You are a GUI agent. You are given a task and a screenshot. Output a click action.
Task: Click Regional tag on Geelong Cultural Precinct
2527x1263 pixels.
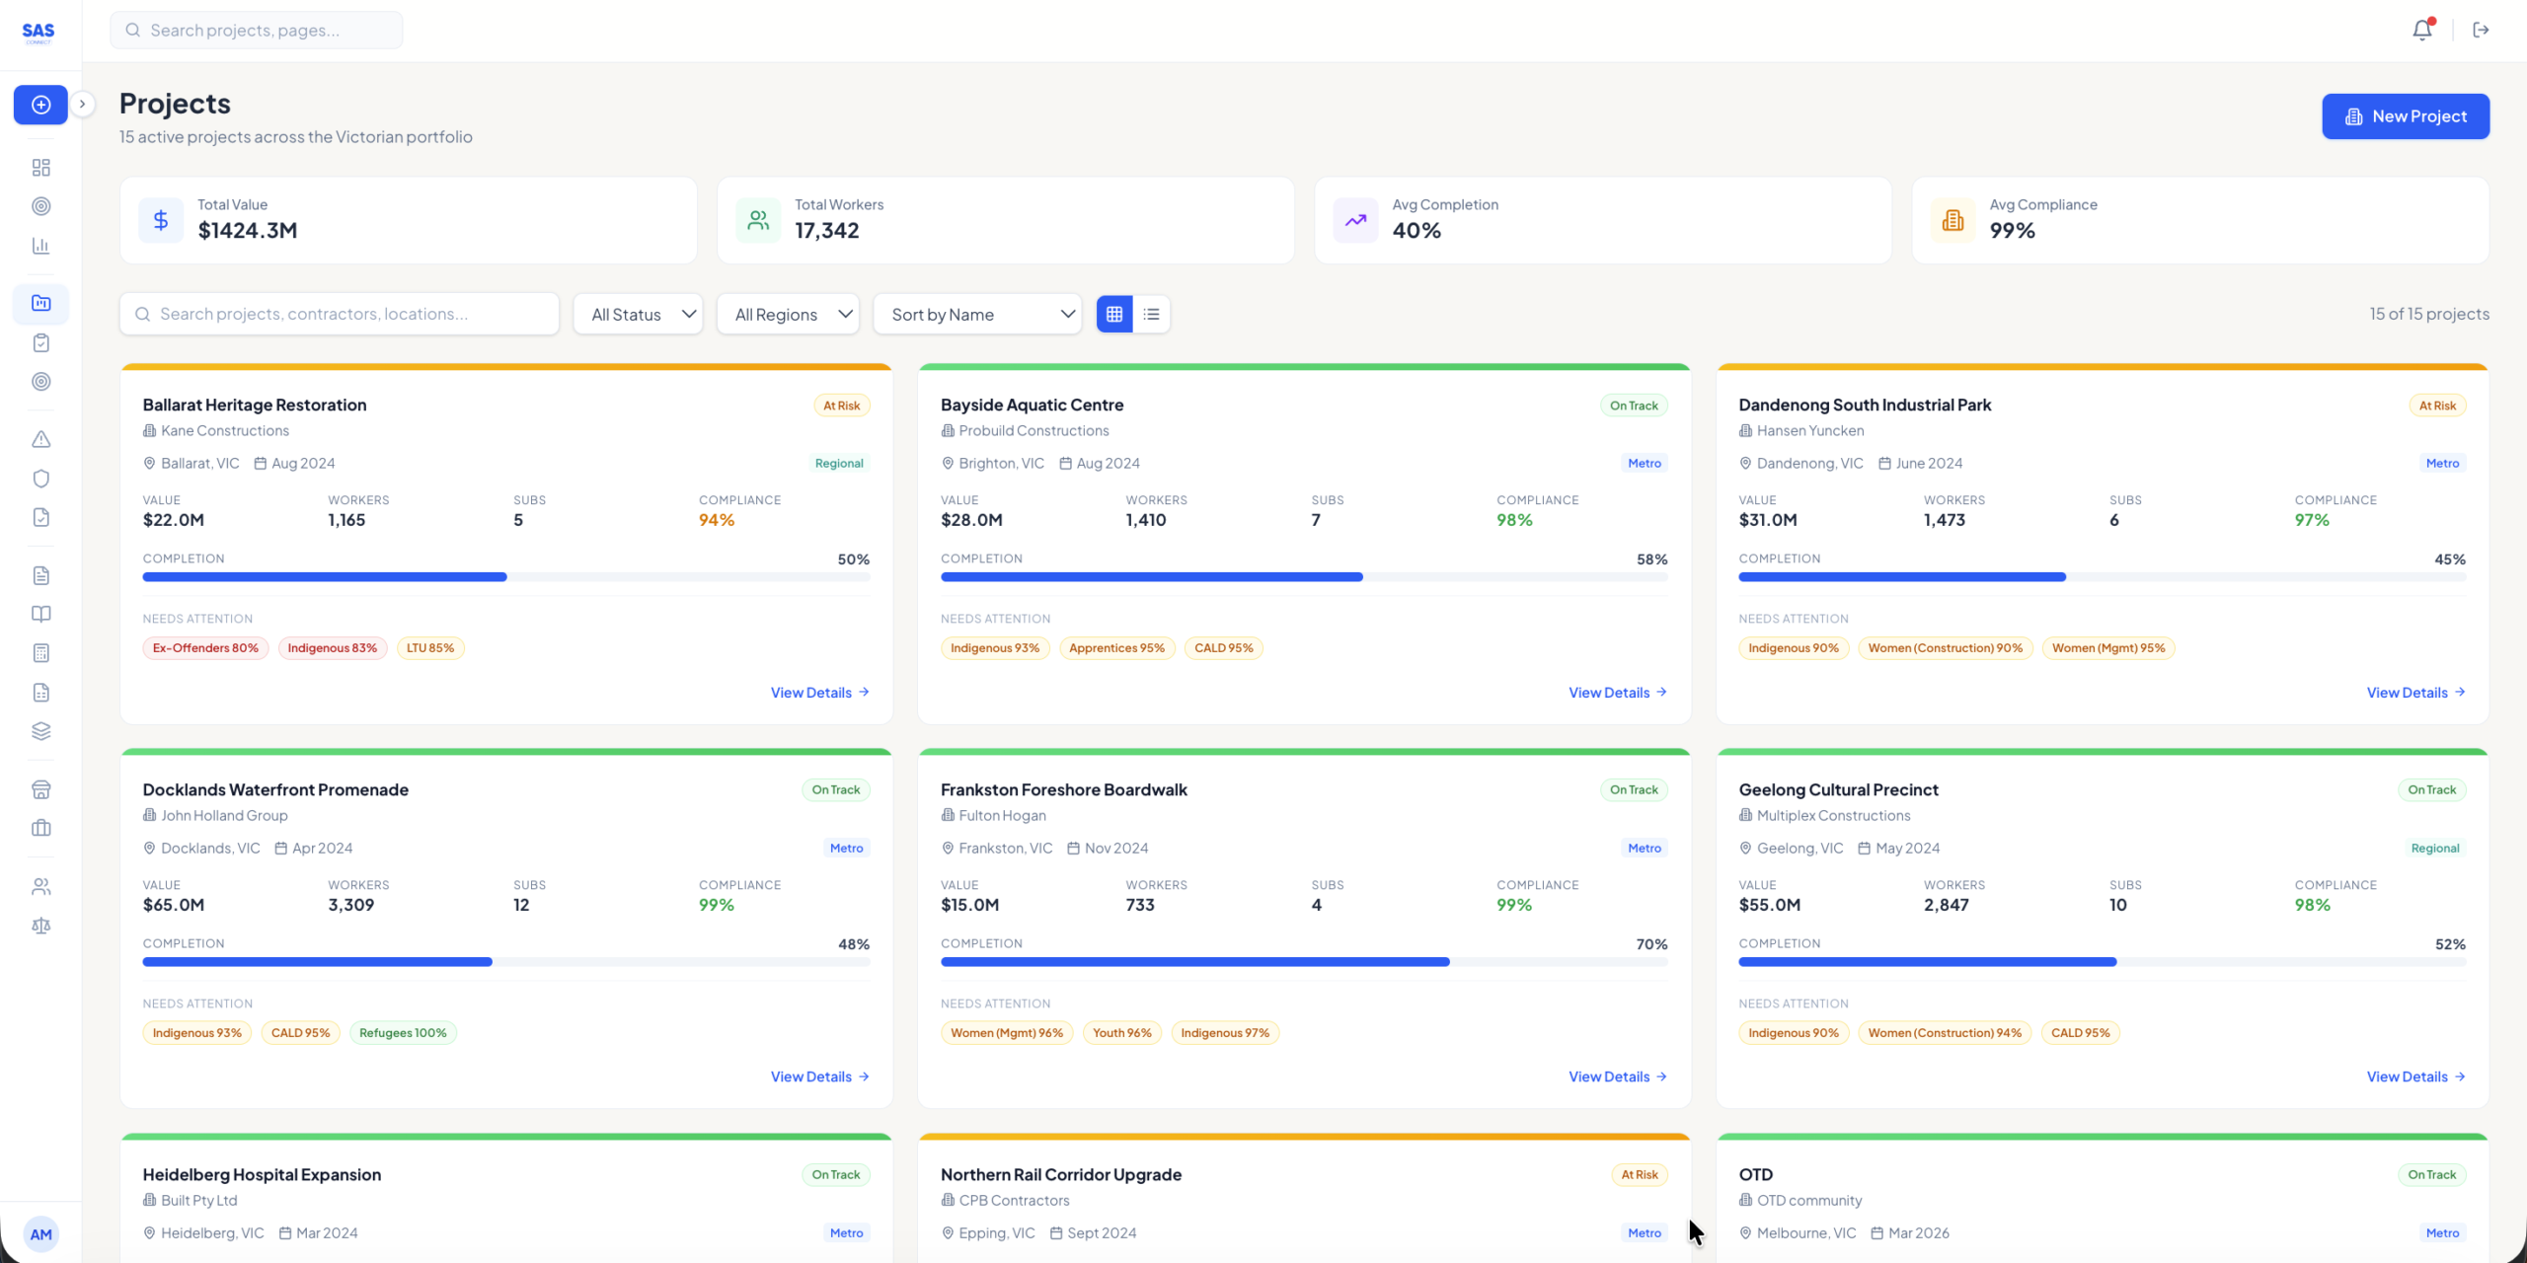[x=2435, y=848]
